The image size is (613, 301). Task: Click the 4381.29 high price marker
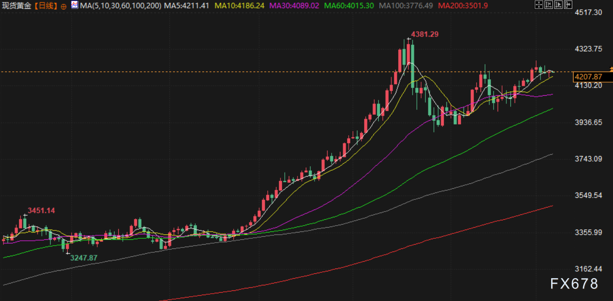(425, 35)
